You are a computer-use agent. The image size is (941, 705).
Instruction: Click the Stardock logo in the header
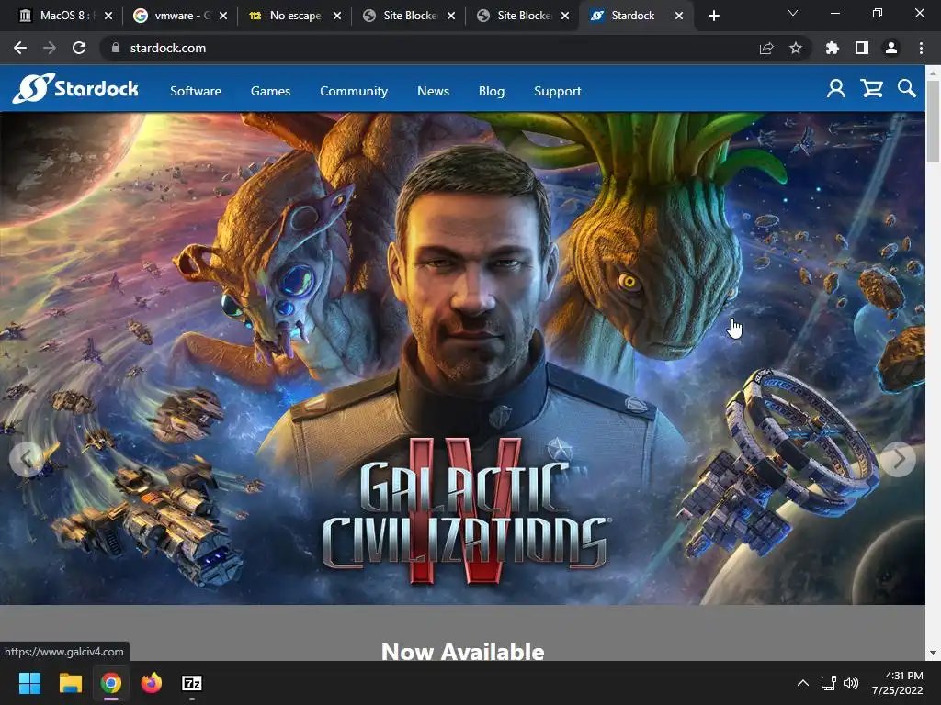(75, 89)
